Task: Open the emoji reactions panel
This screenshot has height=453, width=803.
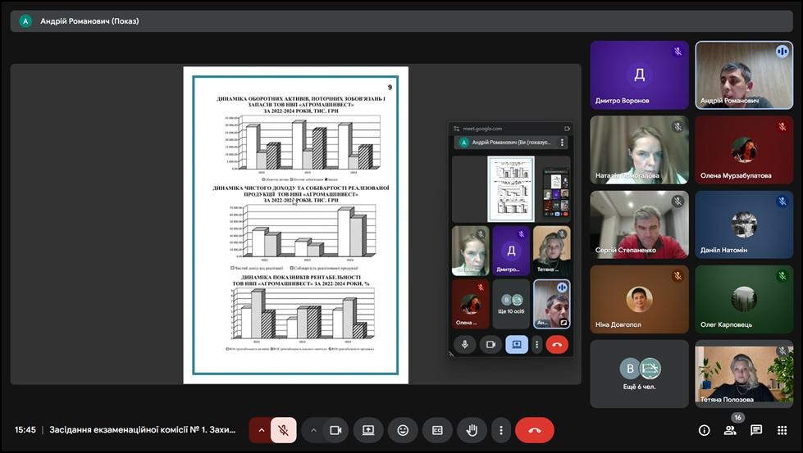Action: click(403, 430)
